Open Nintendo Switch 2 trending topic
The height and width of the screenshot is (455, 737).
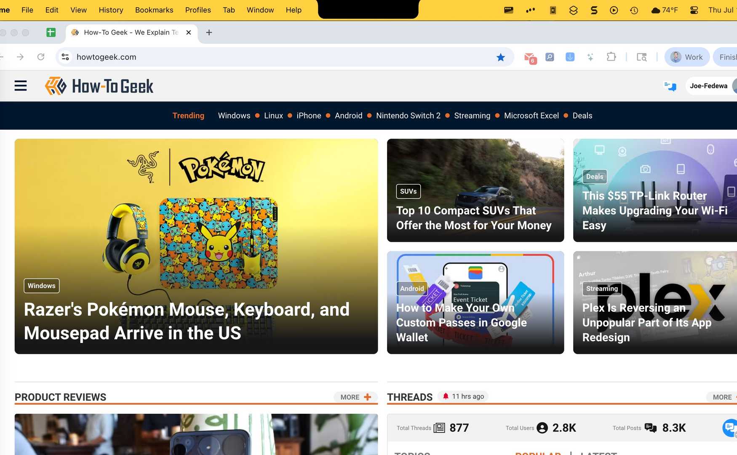(x=408, y=115)
